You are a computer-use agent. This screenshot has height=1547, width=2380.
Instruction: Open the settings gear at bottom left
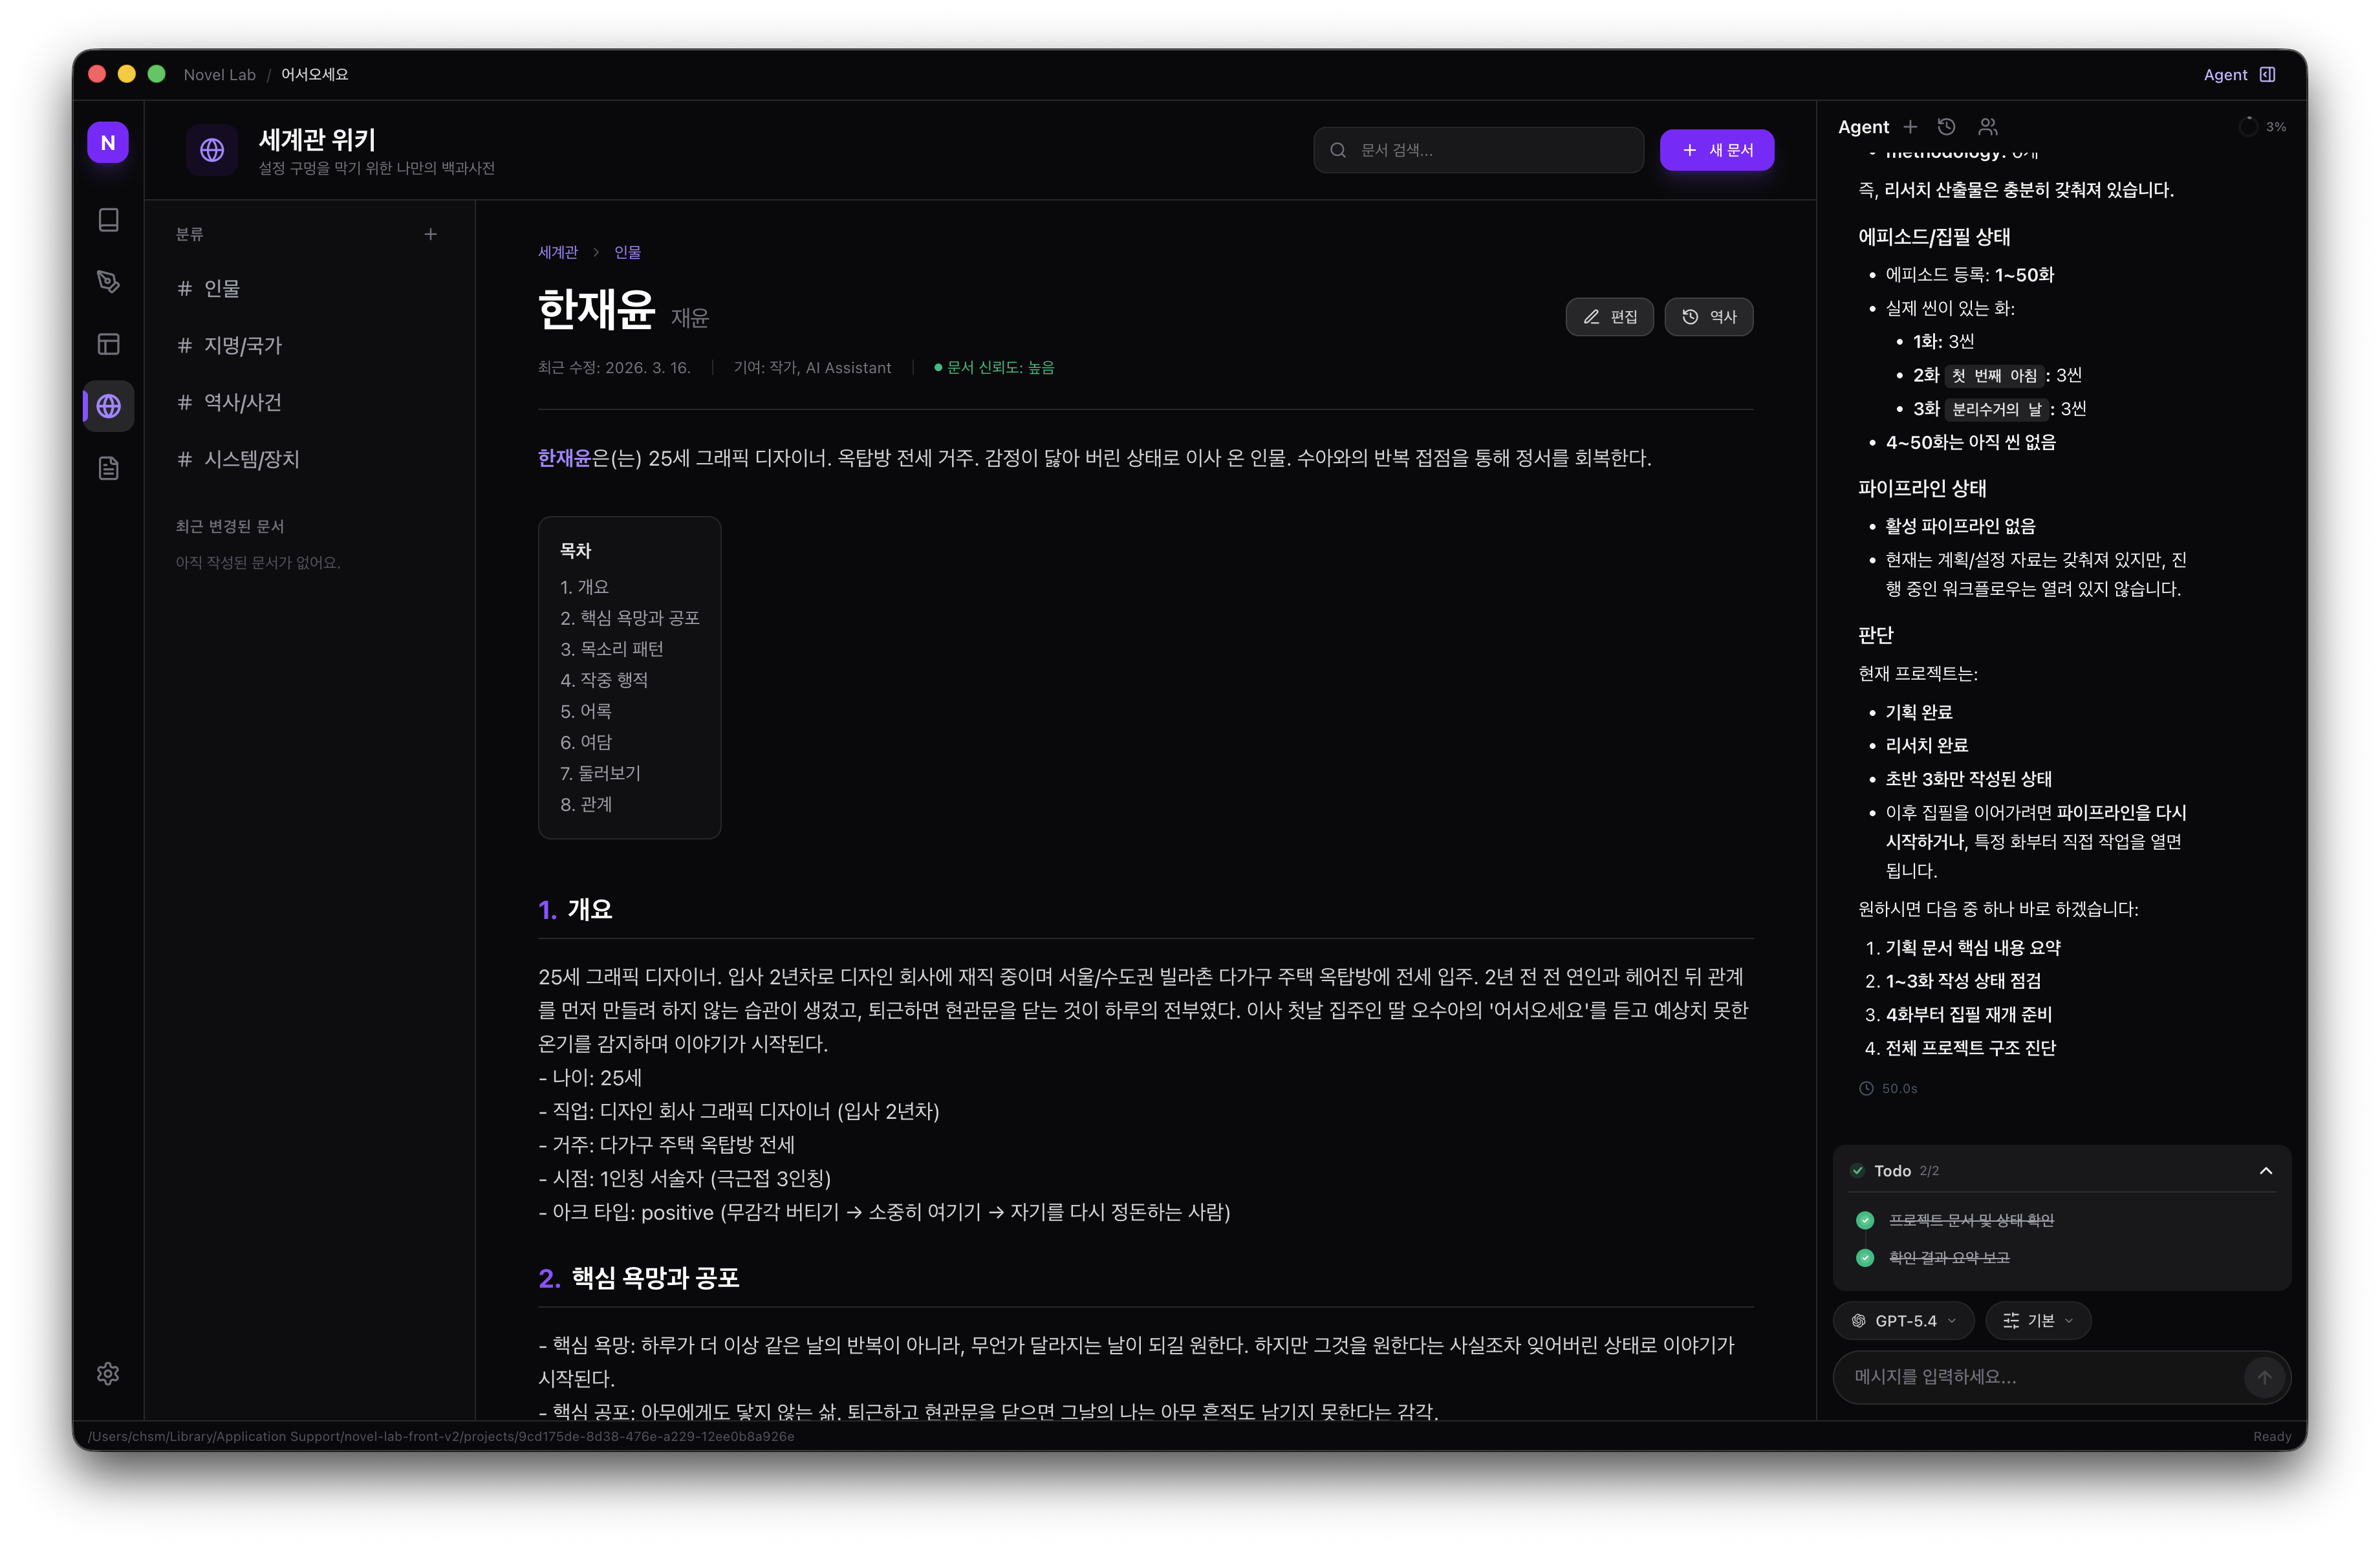tap(108, 1373)
